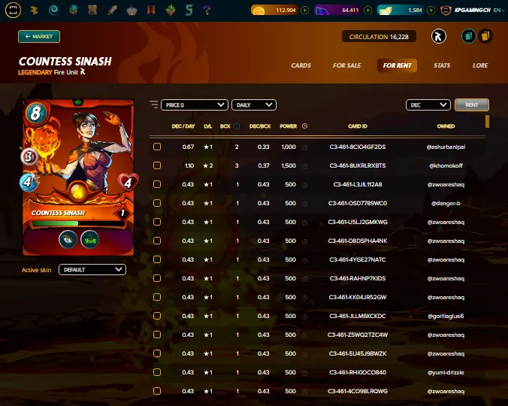508x406 pixels.
Task: Open the EN language selector
Action: pyautogui.click(x=498, y=11)
